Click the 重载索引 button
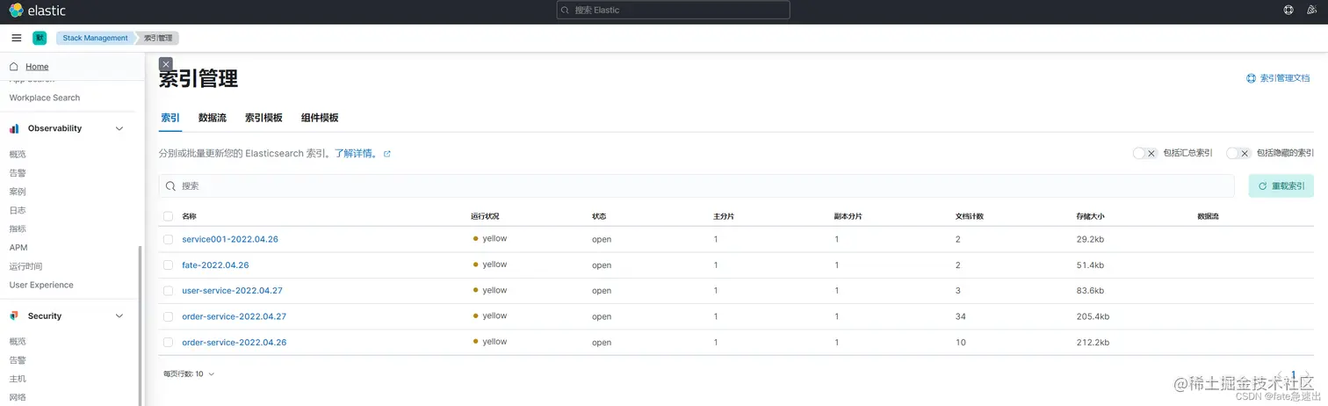1328x406 pixels. point(1281,186)
